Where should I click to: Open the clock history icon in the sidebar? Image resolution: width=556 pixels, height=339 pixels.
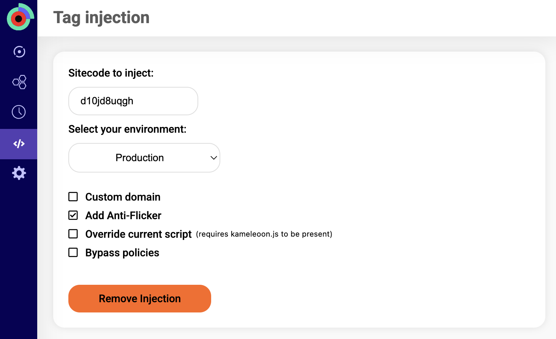click(19, 112)
